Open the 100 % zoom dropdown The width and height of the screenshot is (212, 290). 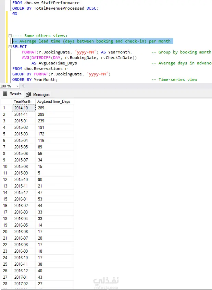pos(18,86)
